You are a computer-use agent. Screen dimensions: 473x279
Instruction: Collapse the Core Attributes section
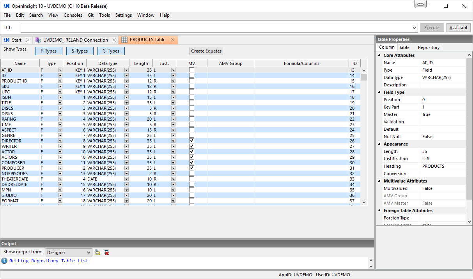point(379,55)
